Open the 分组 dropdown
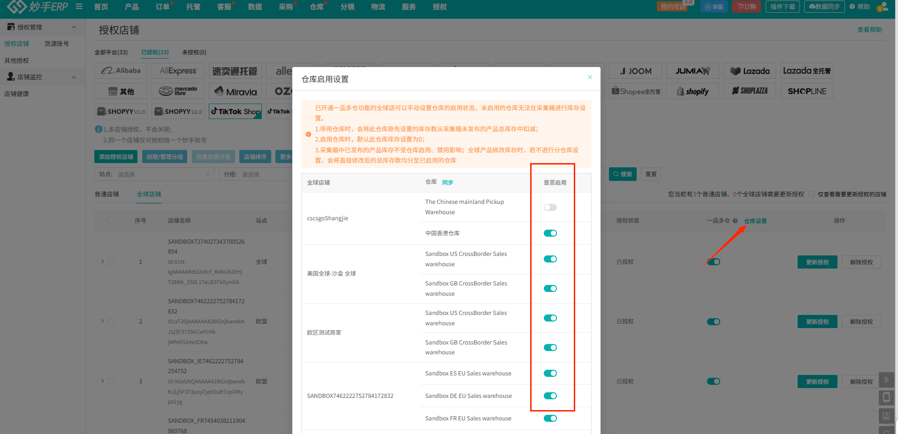898x434 pixels. pyautogui.click(x=256, y=174)
